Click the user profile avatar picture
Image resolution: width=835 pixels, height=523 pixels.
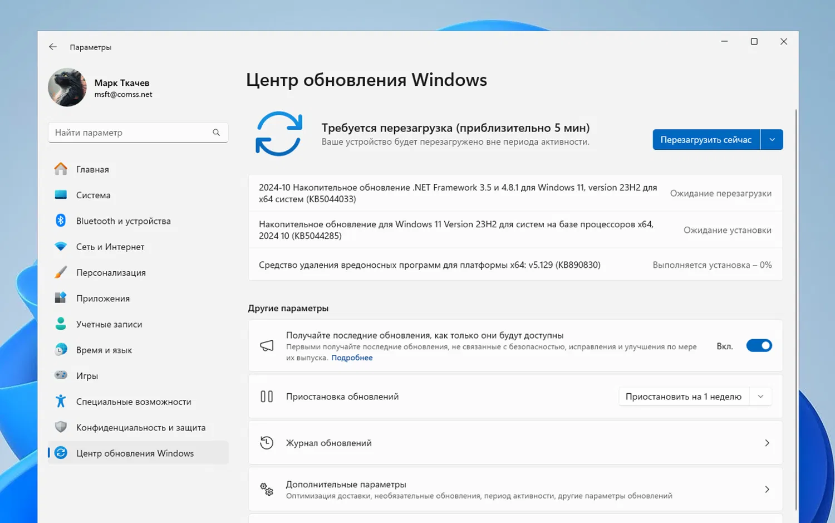click(67, 87)
